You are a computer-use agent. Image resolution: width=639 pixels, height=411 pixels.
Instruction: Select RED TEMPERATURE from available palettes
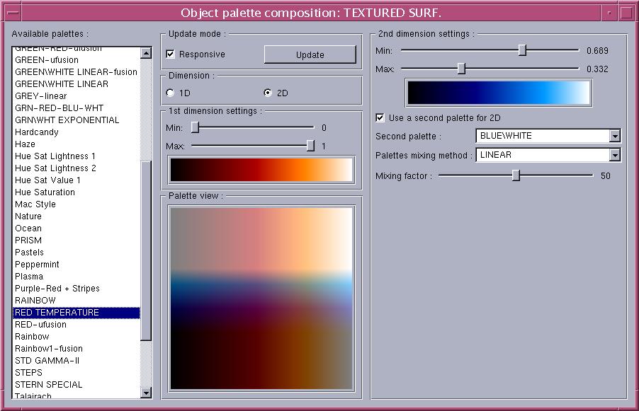[x=57, y=312]
